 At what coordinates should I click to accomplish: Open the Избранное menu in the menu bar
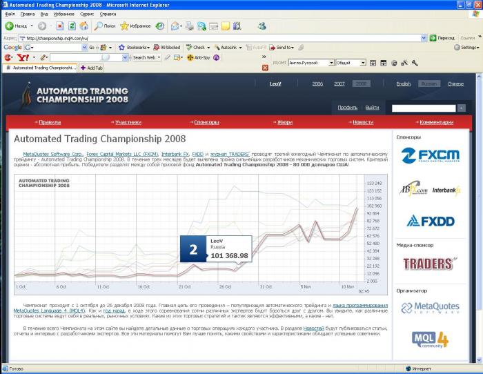click(x=63, y=13)
